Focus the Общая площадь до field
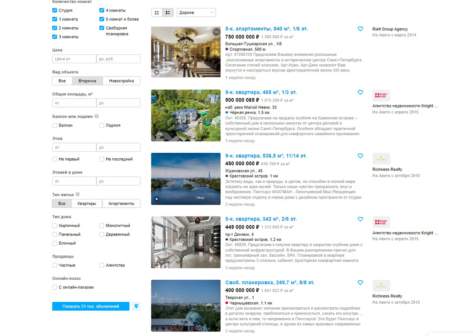Screen dimensions: 473x336 click(118, 103)
